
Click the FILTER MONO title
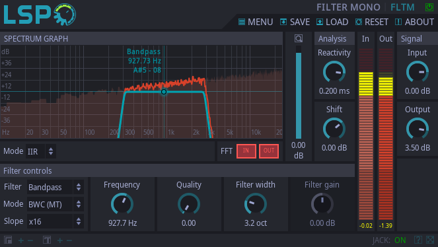(x=348, y=7)
